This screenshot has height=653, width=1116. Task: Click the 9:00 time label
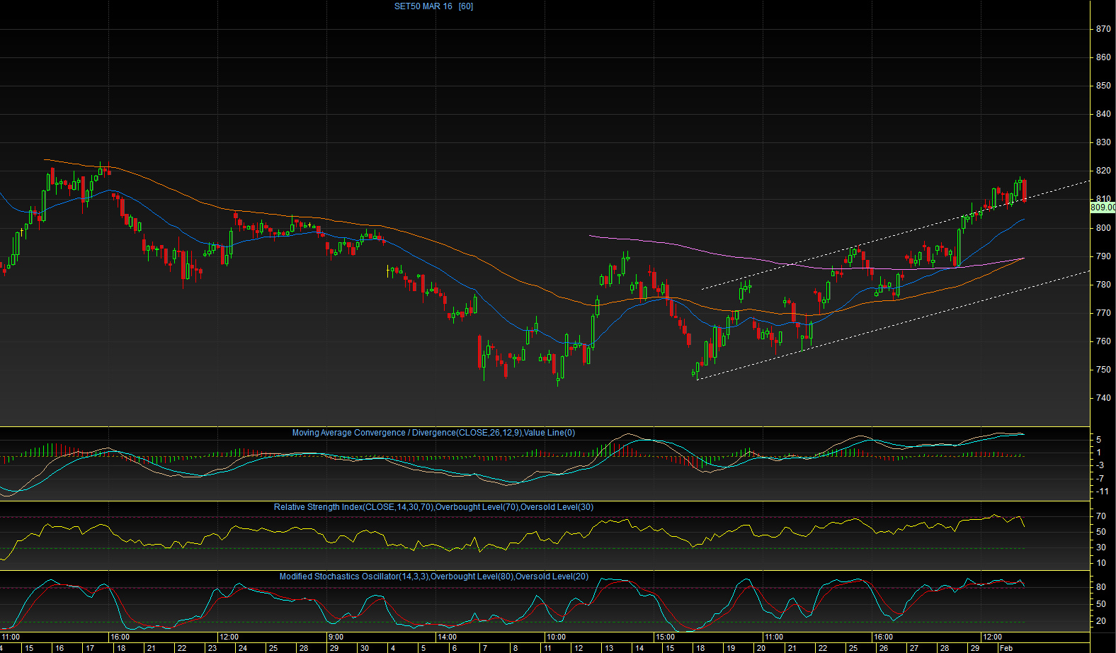coord(336,637)
